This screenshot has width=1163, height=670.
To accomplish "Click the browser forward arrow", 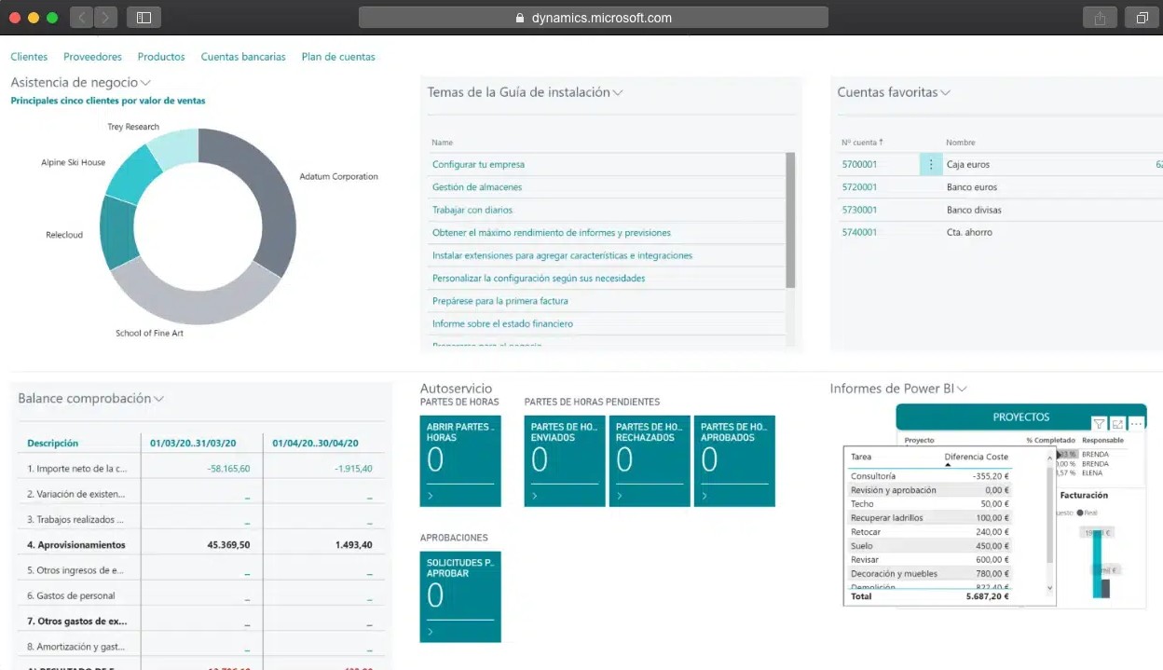I will click(105, 17).
